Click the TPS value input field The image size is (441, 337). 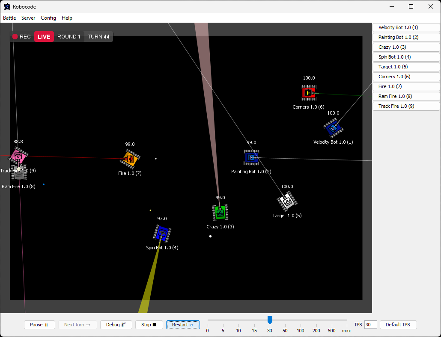point(370,325)
